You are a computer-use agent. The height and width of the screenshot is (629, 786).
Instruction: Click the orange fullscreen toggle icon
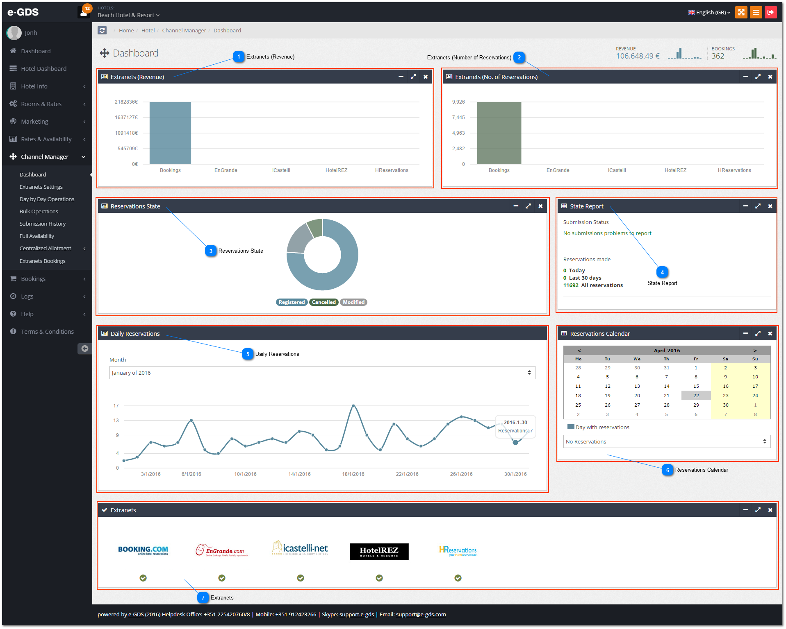[x=741, y=12]
